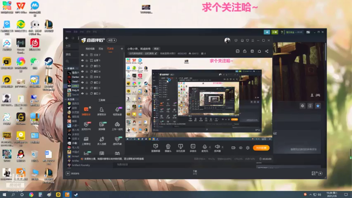Image resolution: width=352 pixels, height=198 pixels.
Task: Click the bell icon above the preview
Action: 259,51
